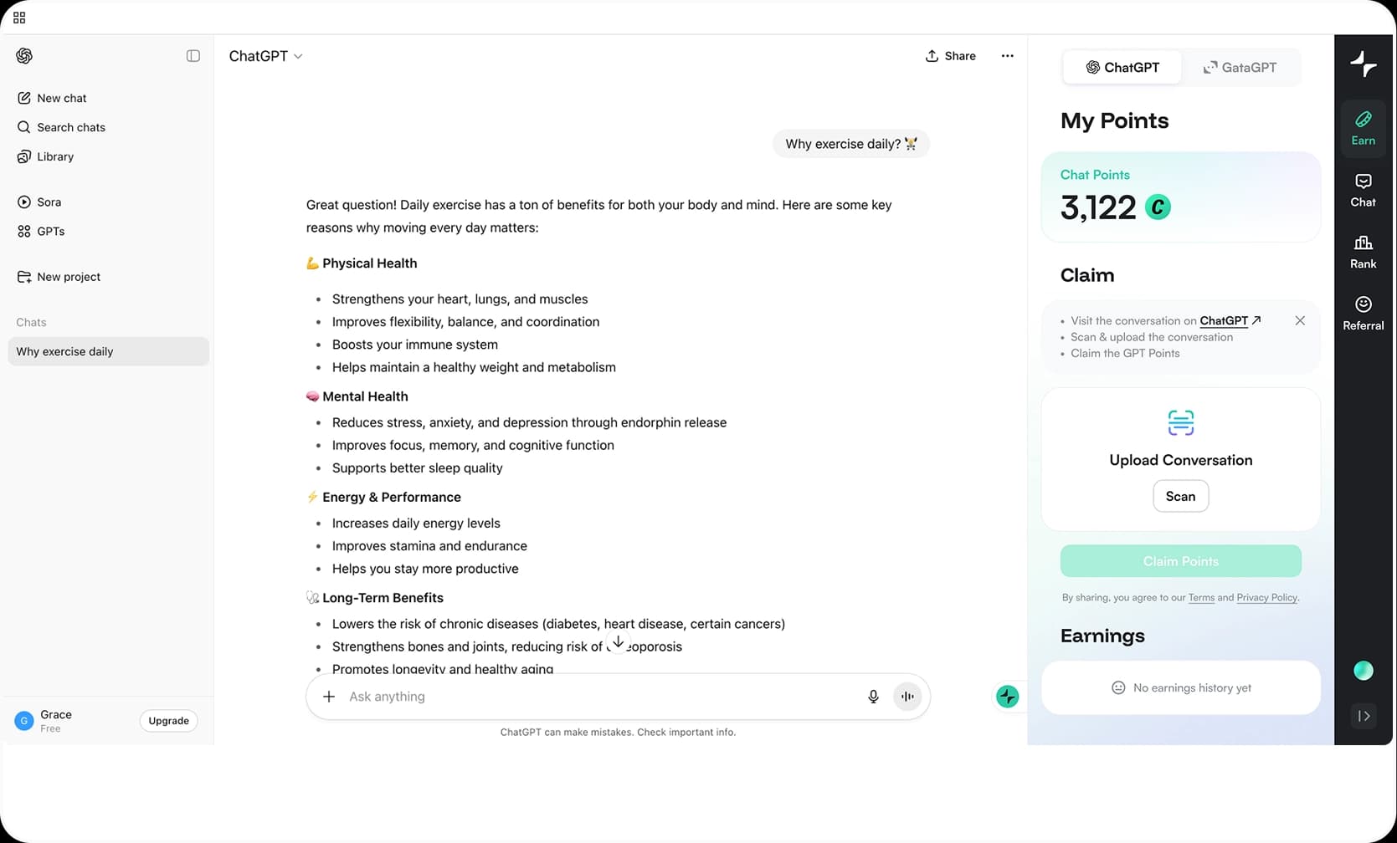Select the ChatGPT tab in points panel

pyautogui.click(x=1122, y=68)
